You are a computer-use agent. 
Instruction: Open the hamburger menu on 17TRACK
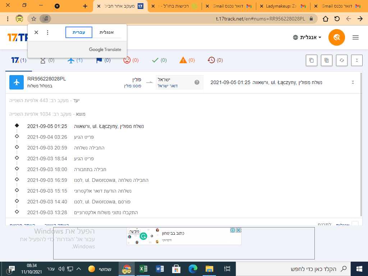click(355, 37)
